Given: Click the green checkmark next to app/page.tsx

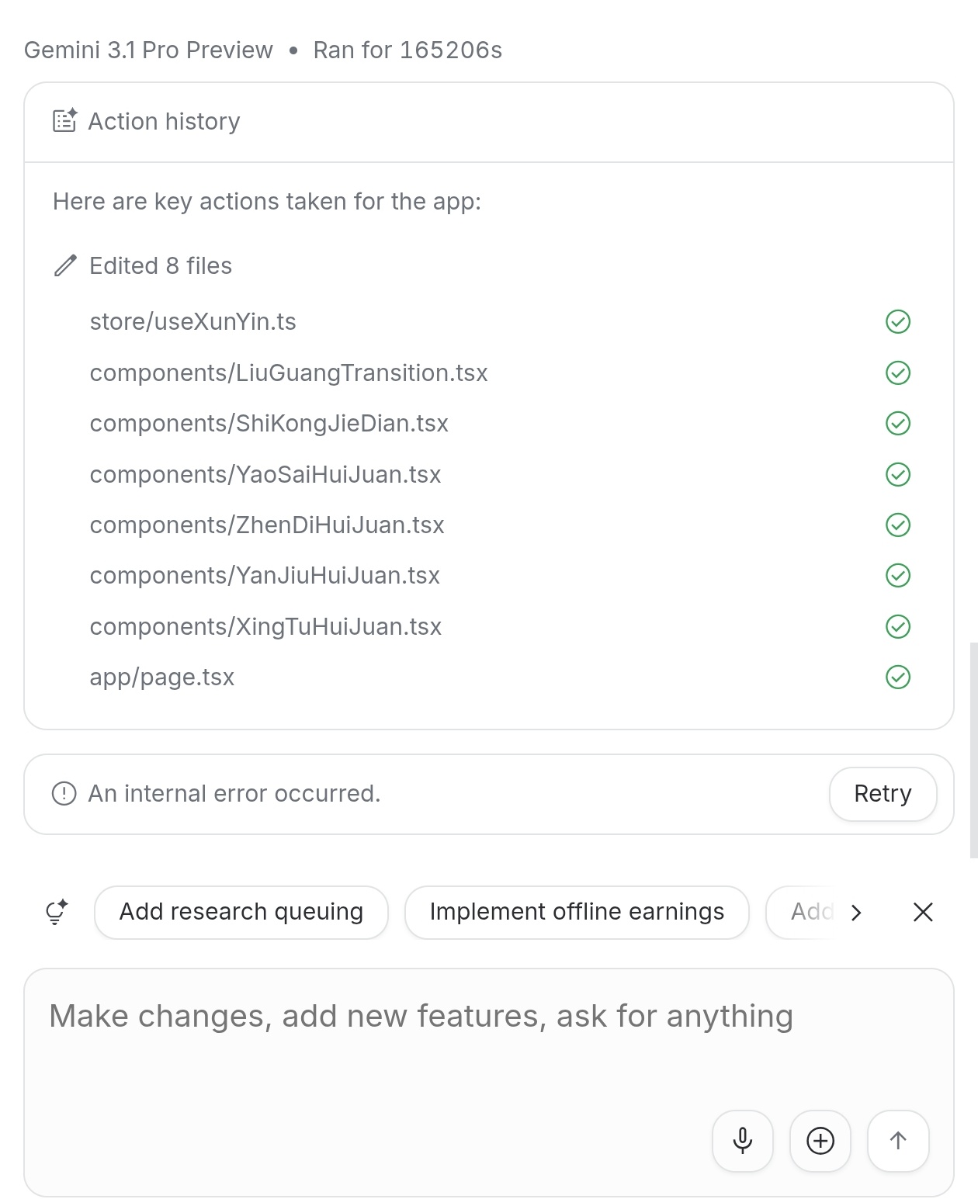Looking at the screenshot, I should click(x=898, y=677).
